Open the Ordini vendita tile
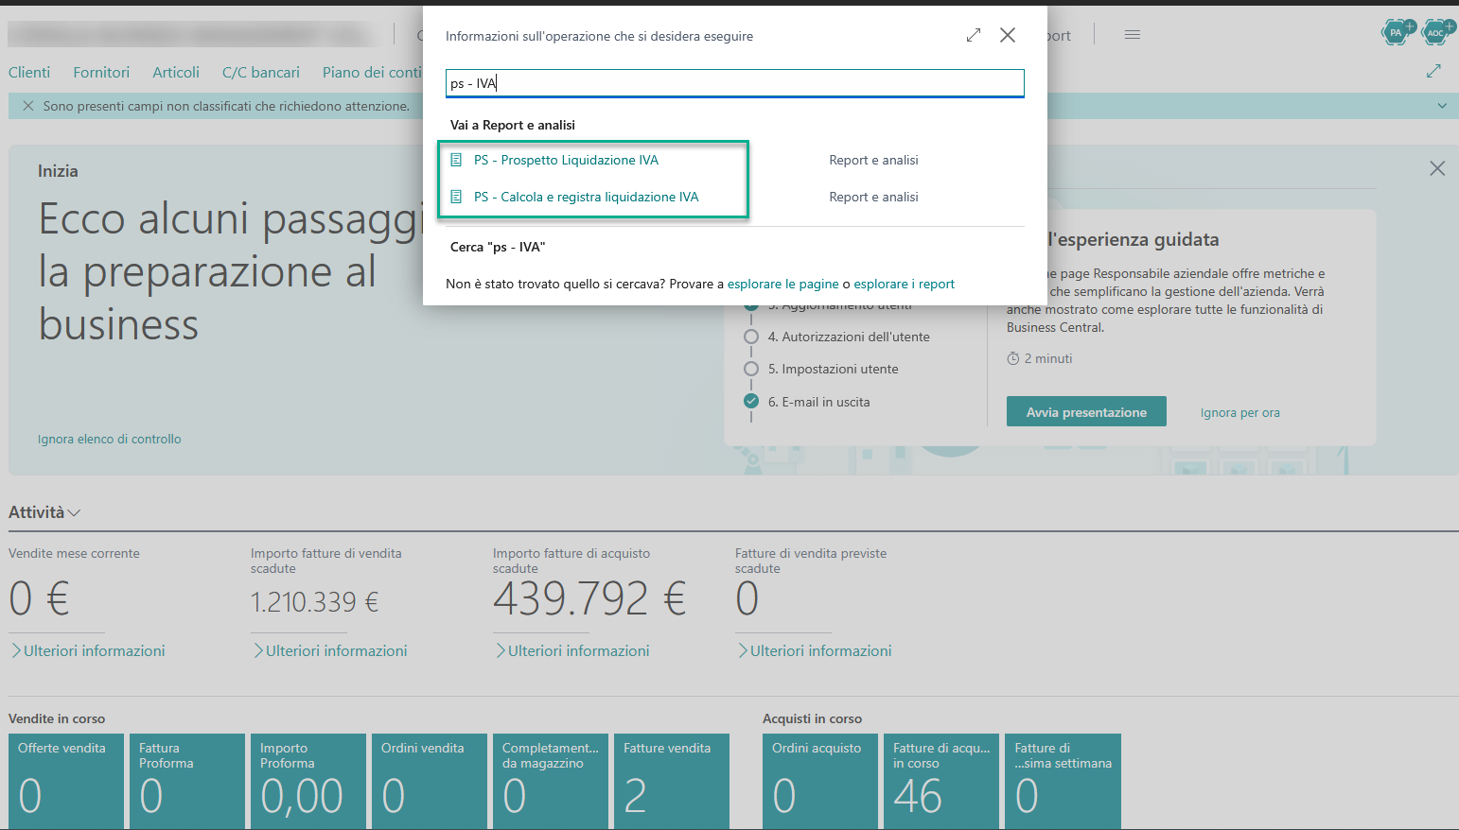Screen dimensions: 1459x830 coord(430,782)
